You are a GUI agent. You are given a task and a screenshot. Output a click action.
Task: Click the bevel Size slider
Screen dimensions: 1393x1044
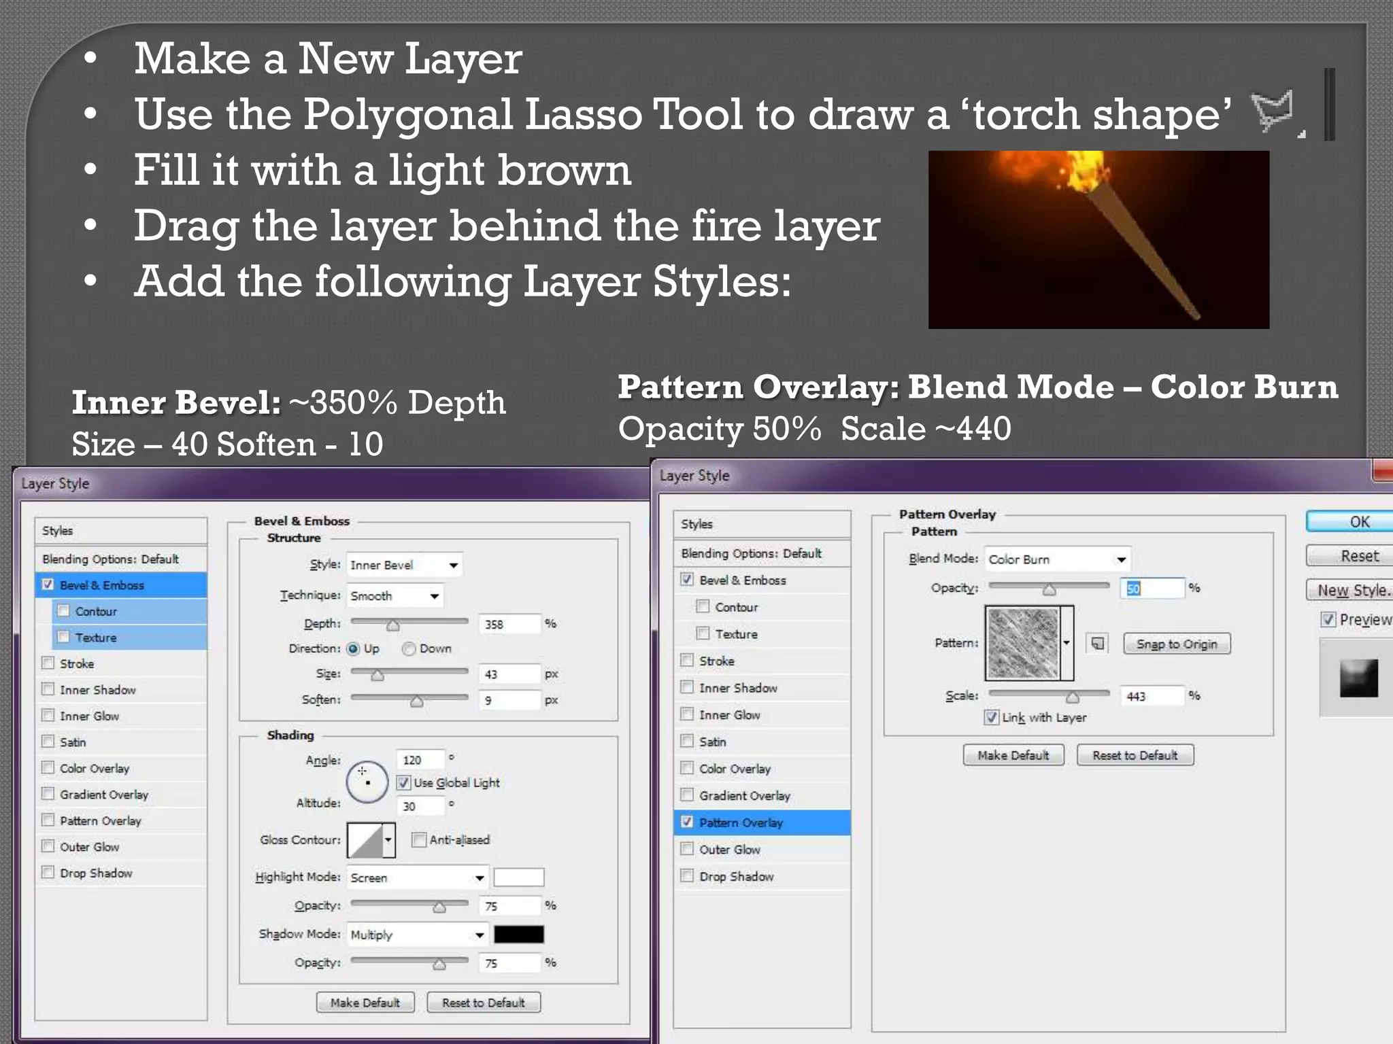click(x=409, y=673)
